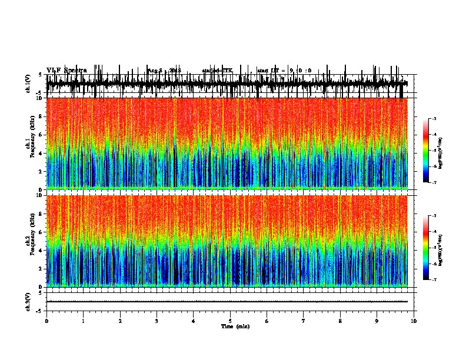Click the ch.2 color scale bar
Viewport: 466px width, 360px height.
(426, 248)
